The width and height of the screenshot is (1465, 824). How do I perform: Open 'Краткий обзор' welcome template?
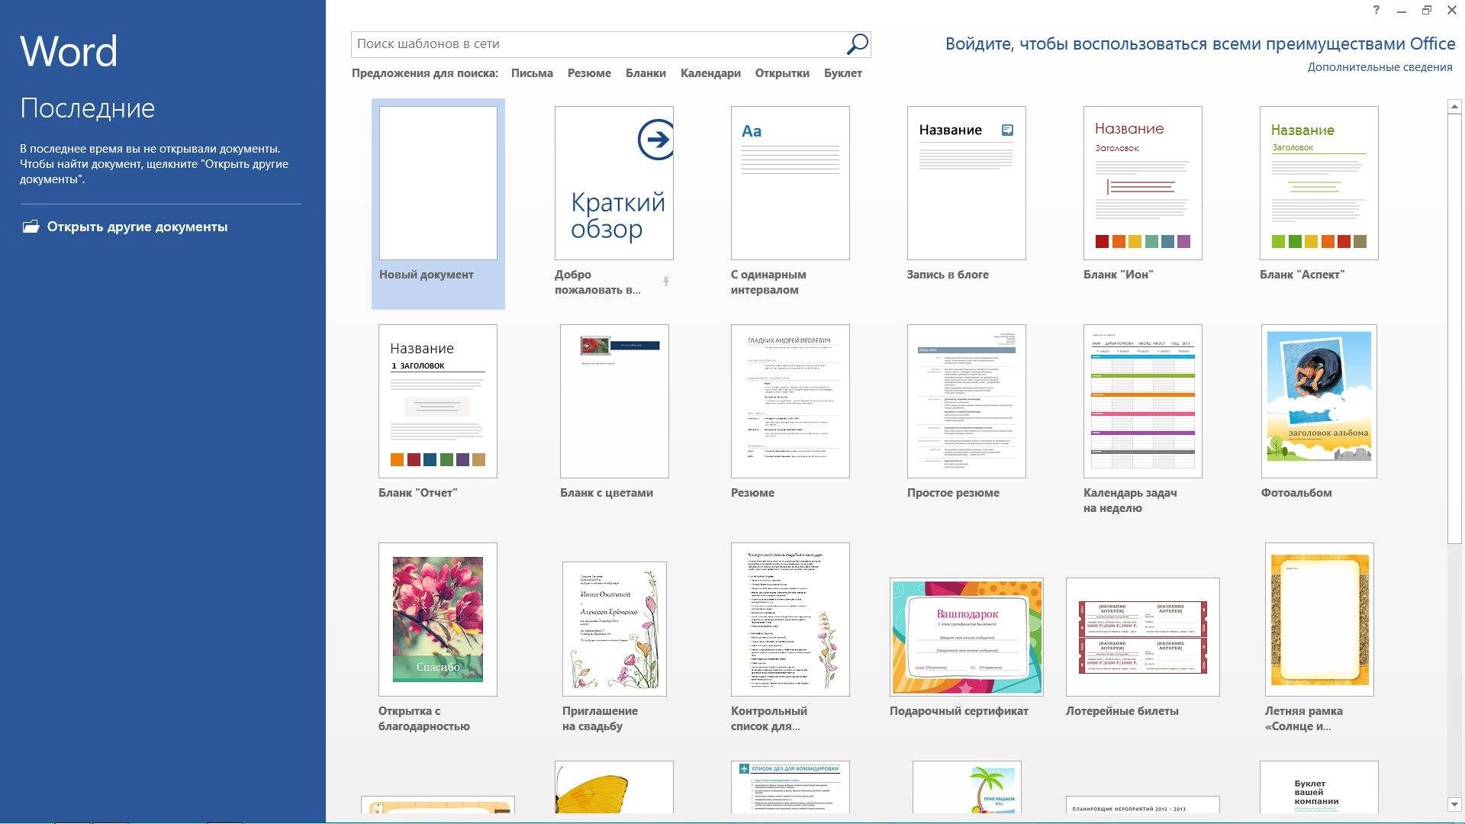click(614, 183)
